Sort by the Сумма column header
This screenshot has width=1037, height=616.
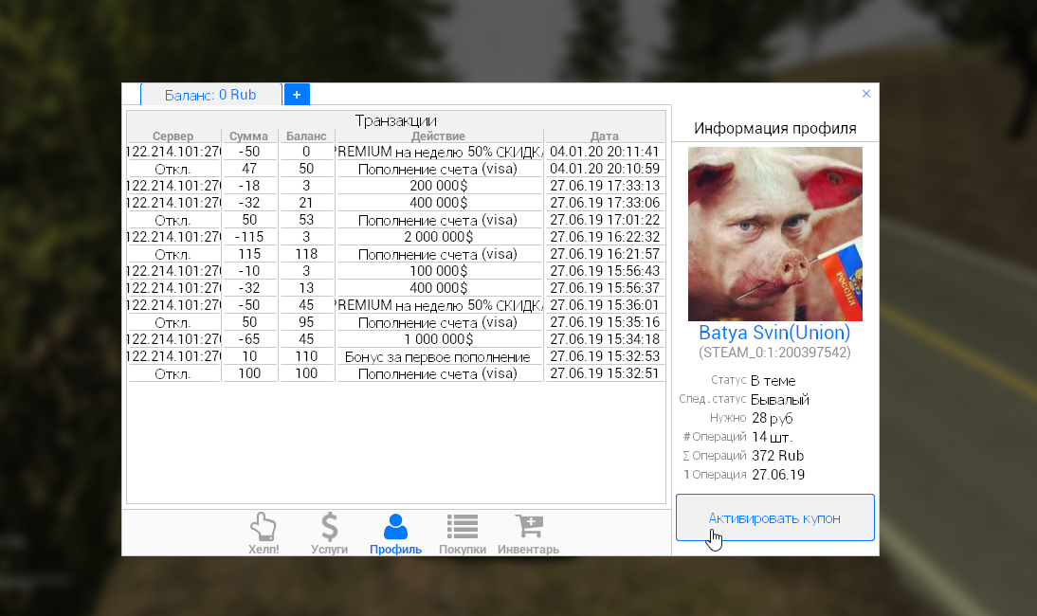pyautogui.click(x=248, y=136)
